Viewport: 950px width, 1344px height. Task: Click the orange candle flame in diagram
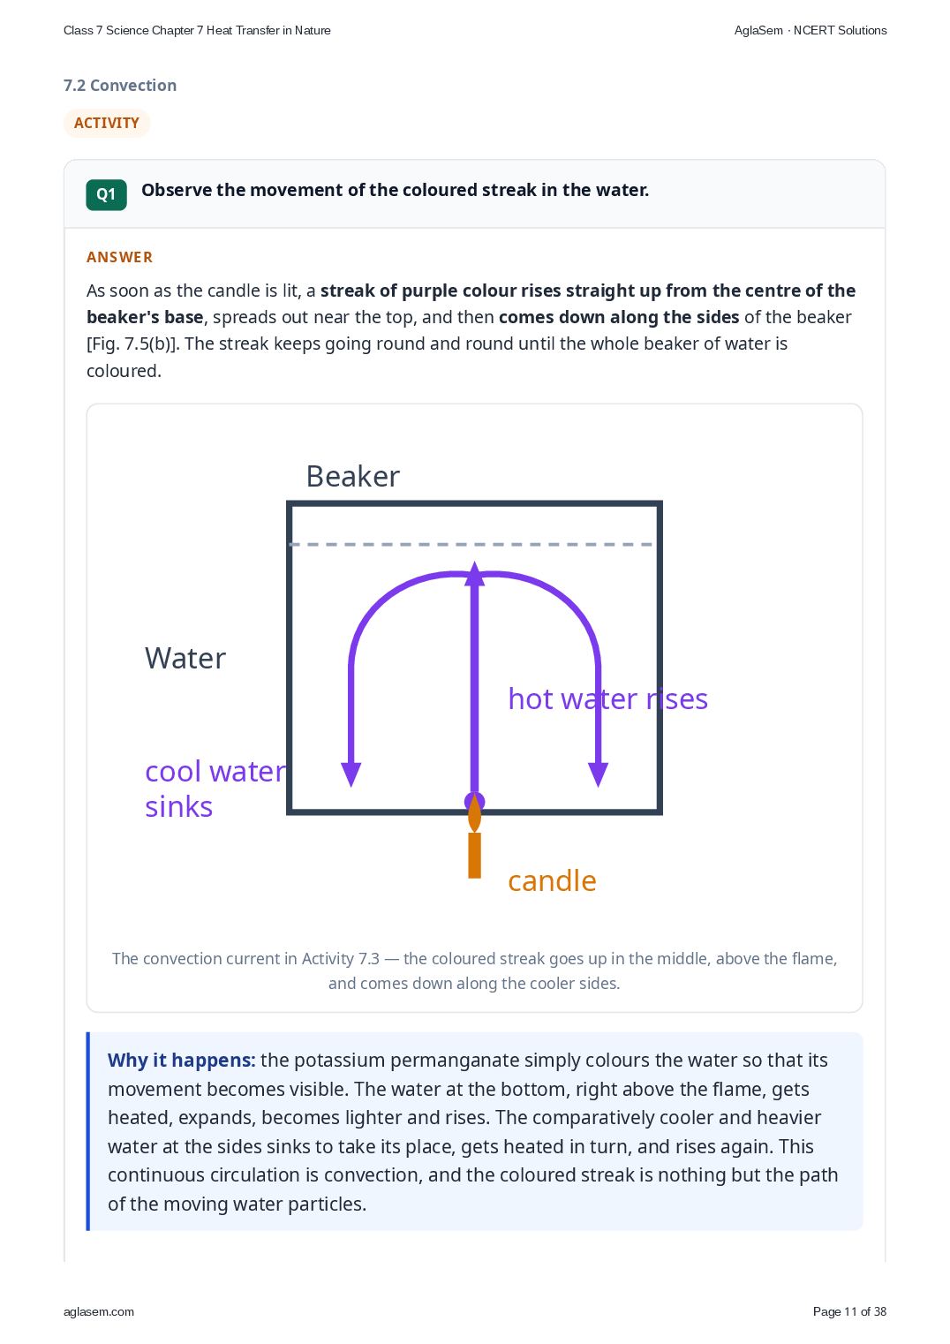[x=474, y=813]
